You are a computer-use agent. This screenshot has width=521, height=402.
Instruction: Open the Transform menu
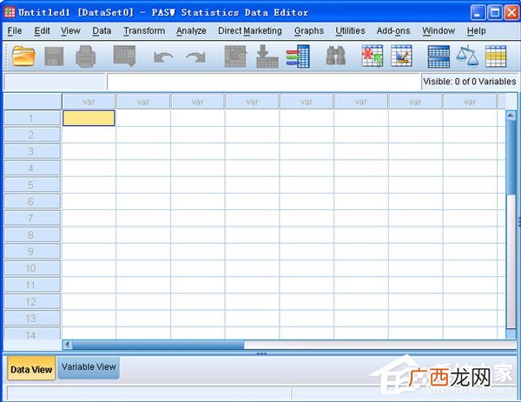click(x=144, y=31)
